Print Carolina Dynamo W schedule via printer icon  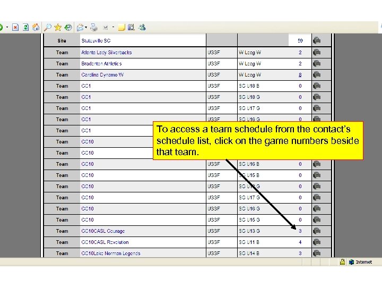coord(317,75)
